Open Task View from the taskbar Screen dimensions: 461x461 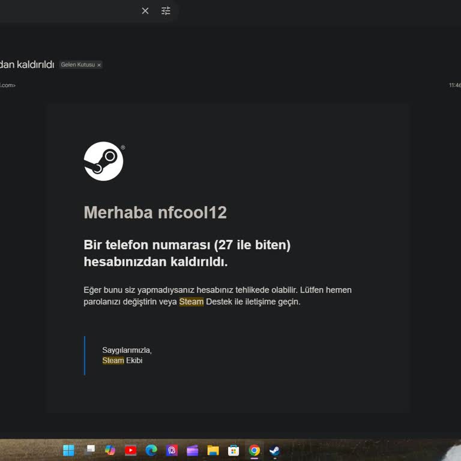tap(90, 450)
